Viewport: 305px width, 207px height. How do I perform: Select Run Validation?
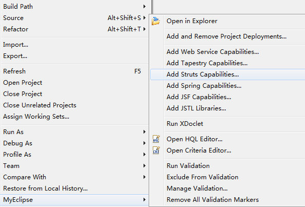point(228,166)
